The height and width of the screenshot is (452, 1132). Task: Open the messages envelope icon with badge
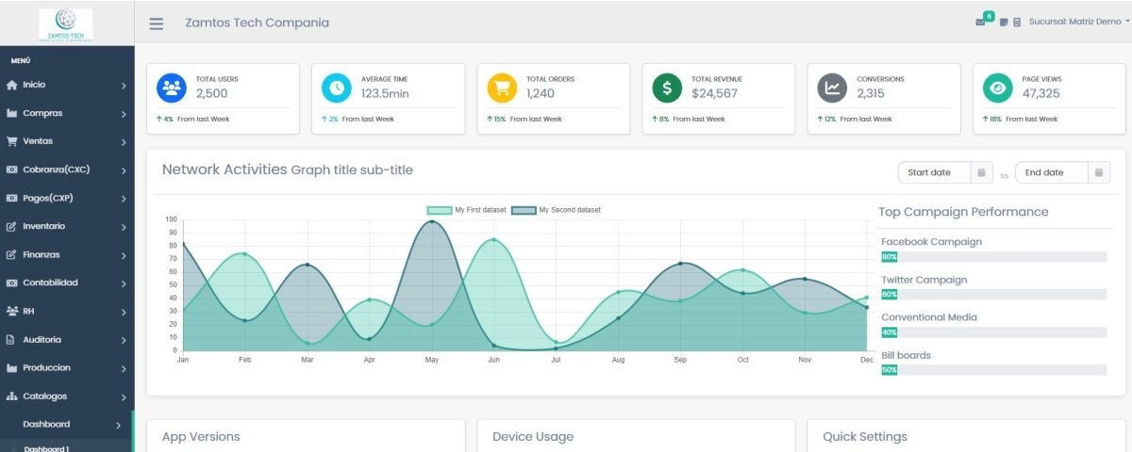(982, 20)
